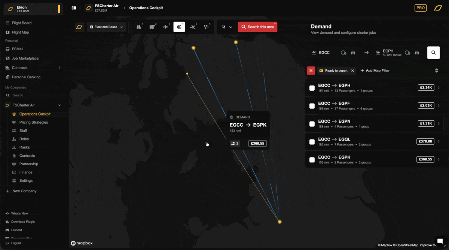Go to Job Marketplace

pos(25,58)
